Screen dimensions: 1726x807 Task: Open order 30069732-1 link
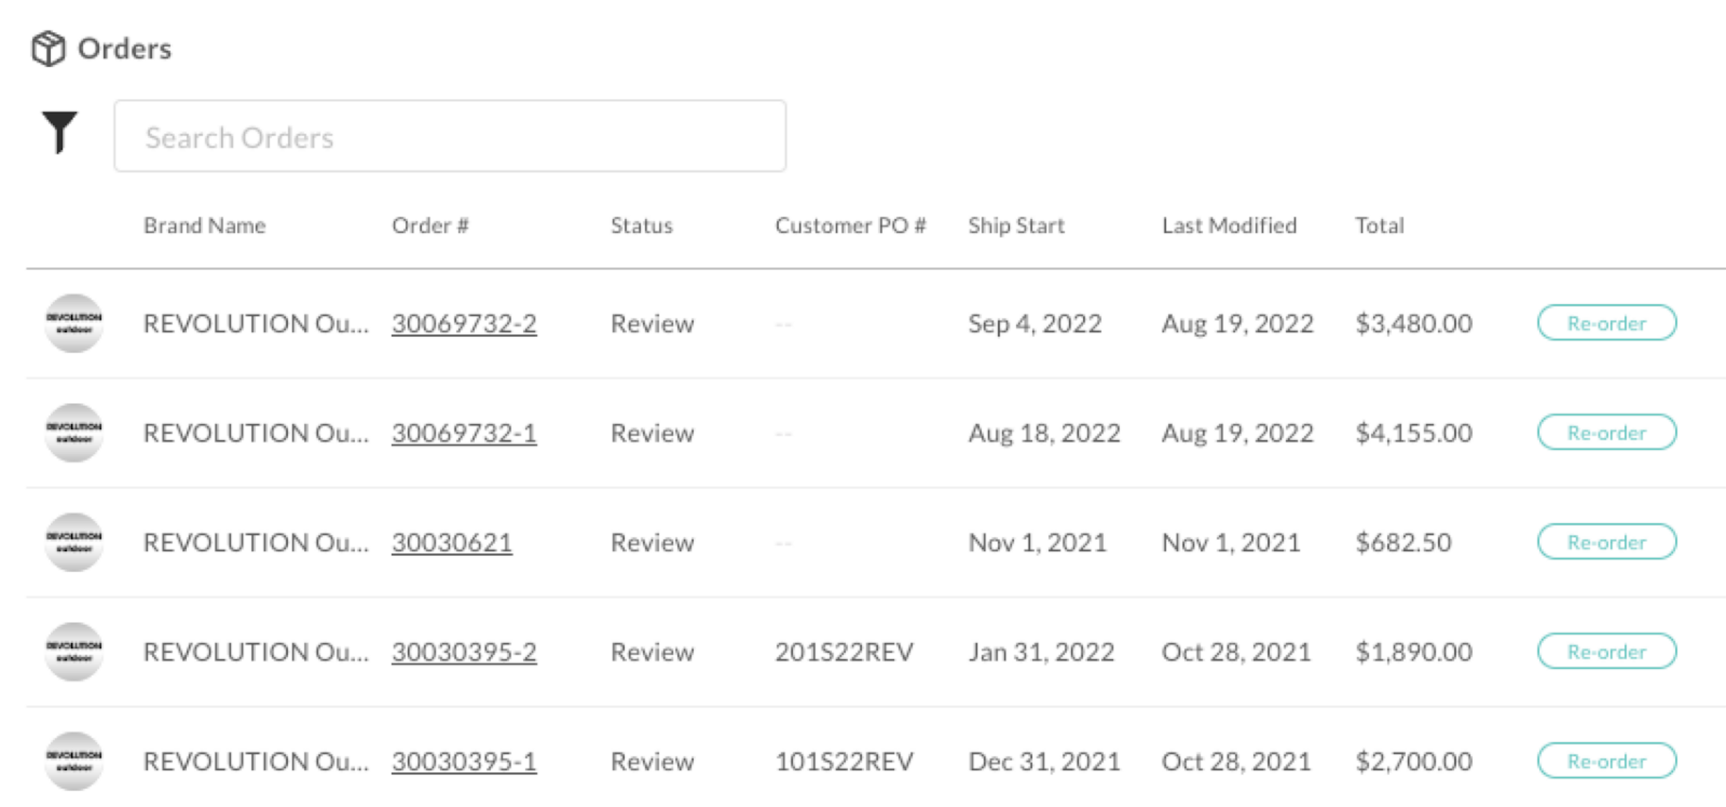(464, 433)
